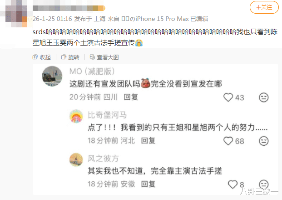282x200 pixels.
Task: Open 风之彼方's avatar picture
Action: click(x=76, y=160)
